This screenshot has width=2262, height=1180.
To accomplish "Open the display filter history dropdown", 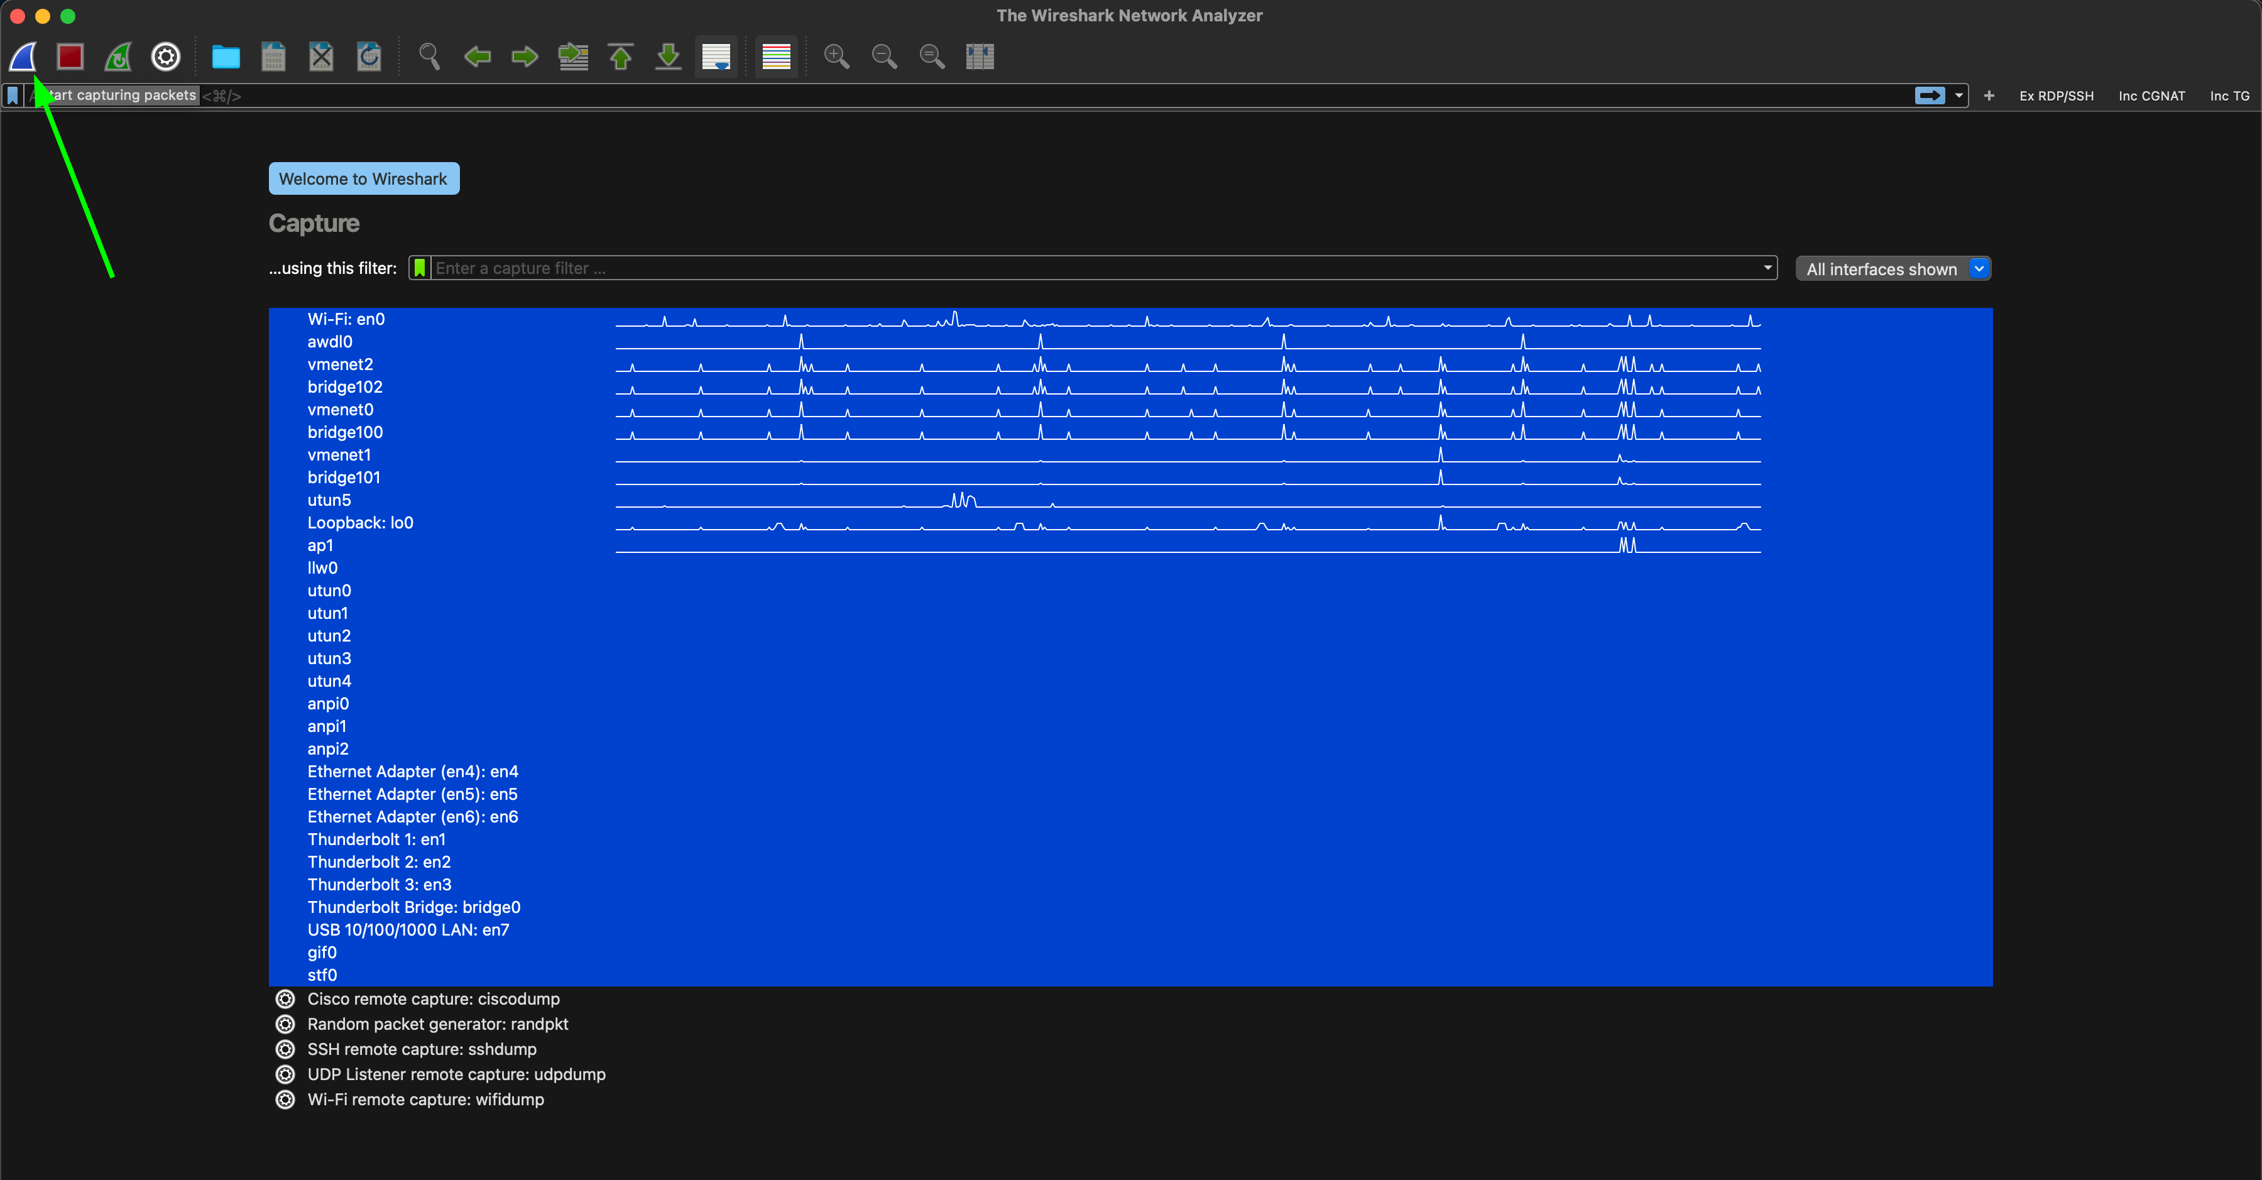I will [x=1958, y=96].
